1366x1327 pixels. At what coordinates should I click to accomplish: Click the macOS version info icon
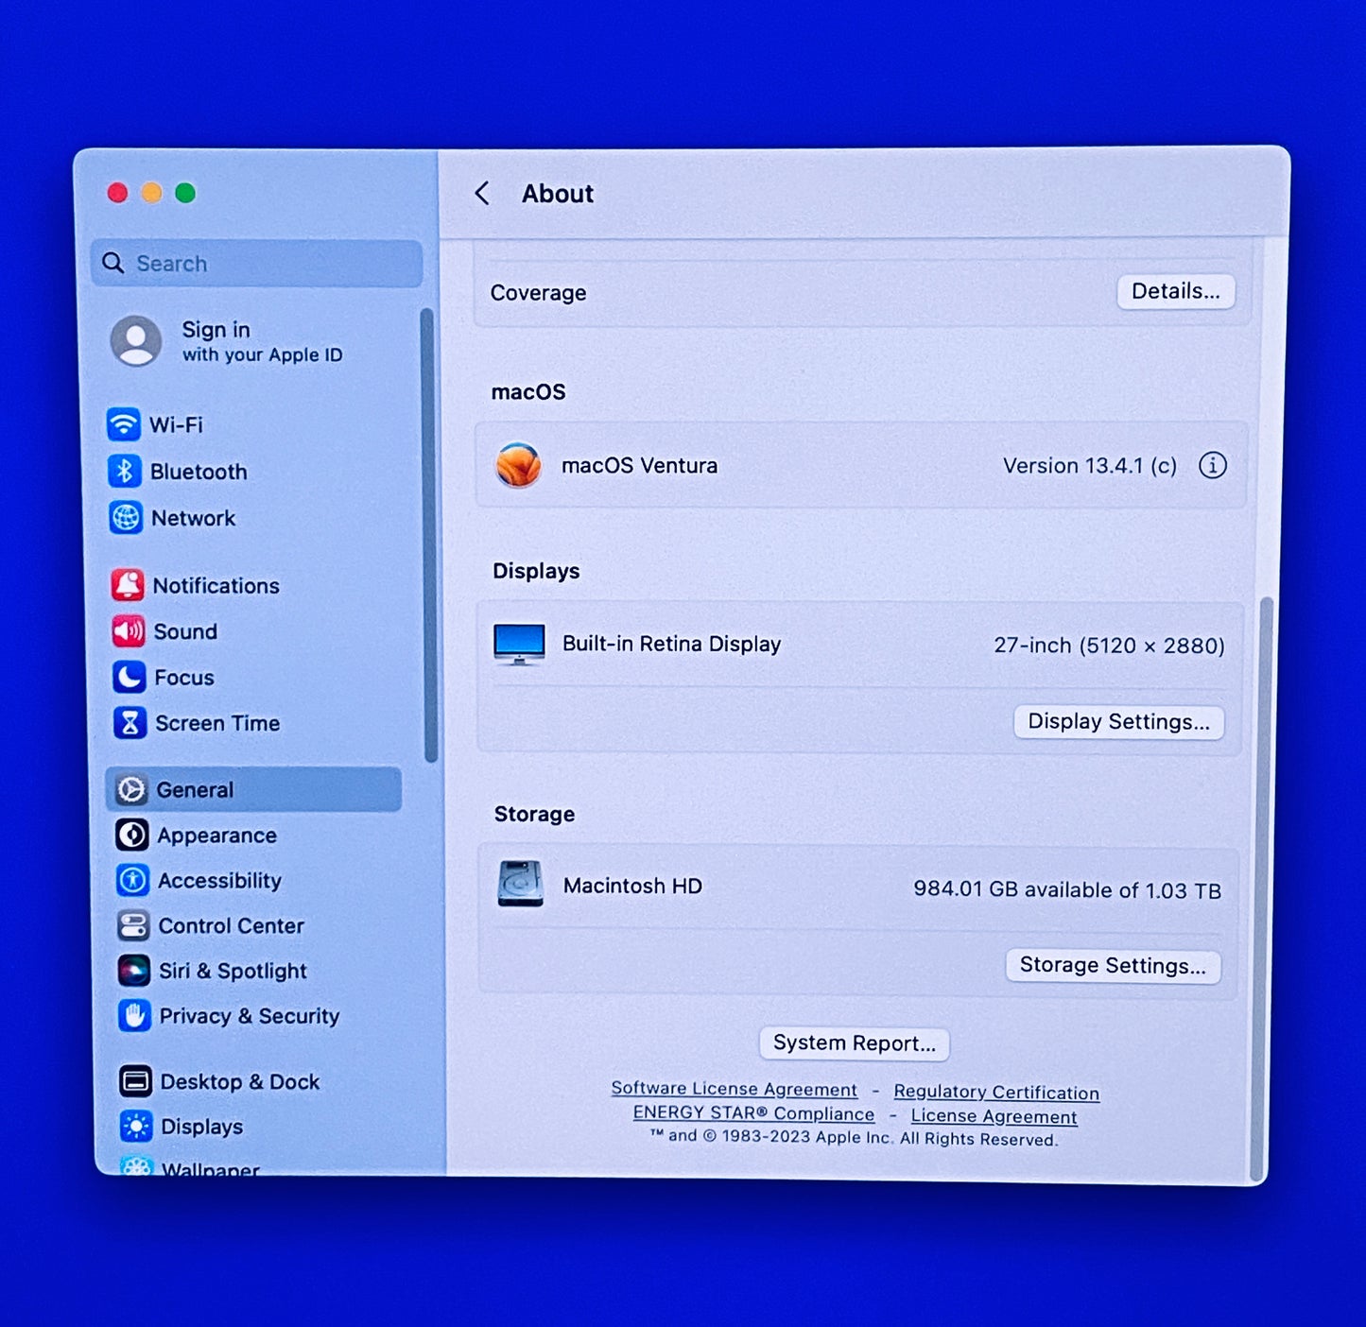click(x=1213, y=465)
